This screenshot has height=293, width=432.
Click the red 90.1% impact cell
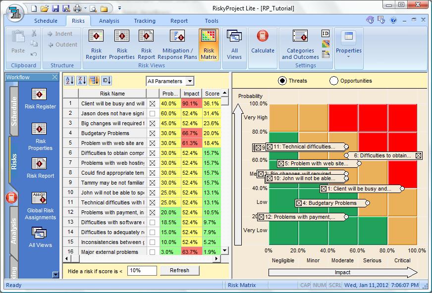[191, 103]
